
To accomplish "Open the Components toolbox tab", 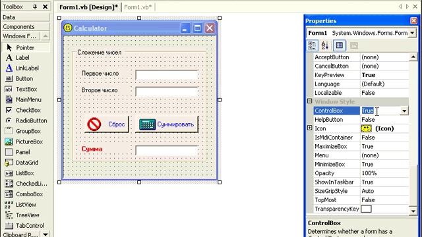I will coord(26,26).
